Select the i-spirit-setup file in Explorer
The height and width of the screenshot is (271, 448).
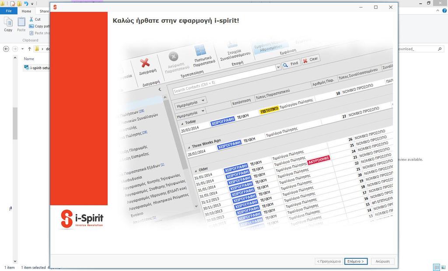(37, 68)
